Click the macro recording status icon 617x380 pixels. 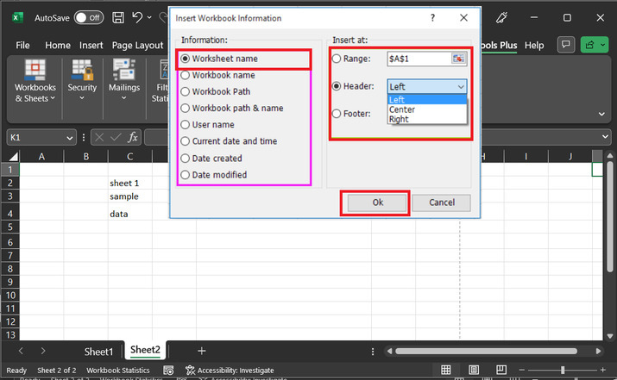168,371
